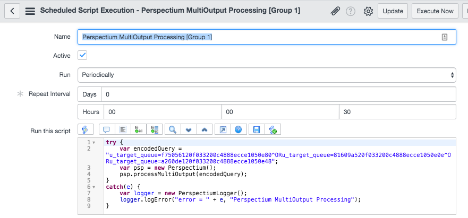Image resolution: width=468 pixels, height=218 pixels.
Task: Collapse the try block fold arrow
Action: coord(94,143)
